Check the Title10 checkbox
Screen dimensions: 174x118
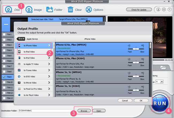coord(4,82)
